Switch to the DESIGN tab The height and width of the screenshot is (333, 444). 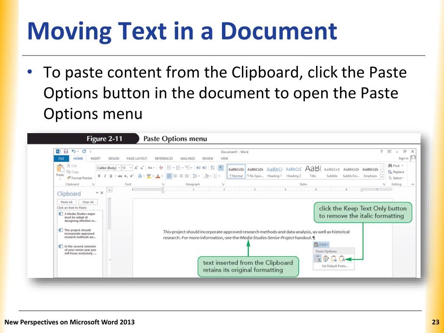coord(114,159)
